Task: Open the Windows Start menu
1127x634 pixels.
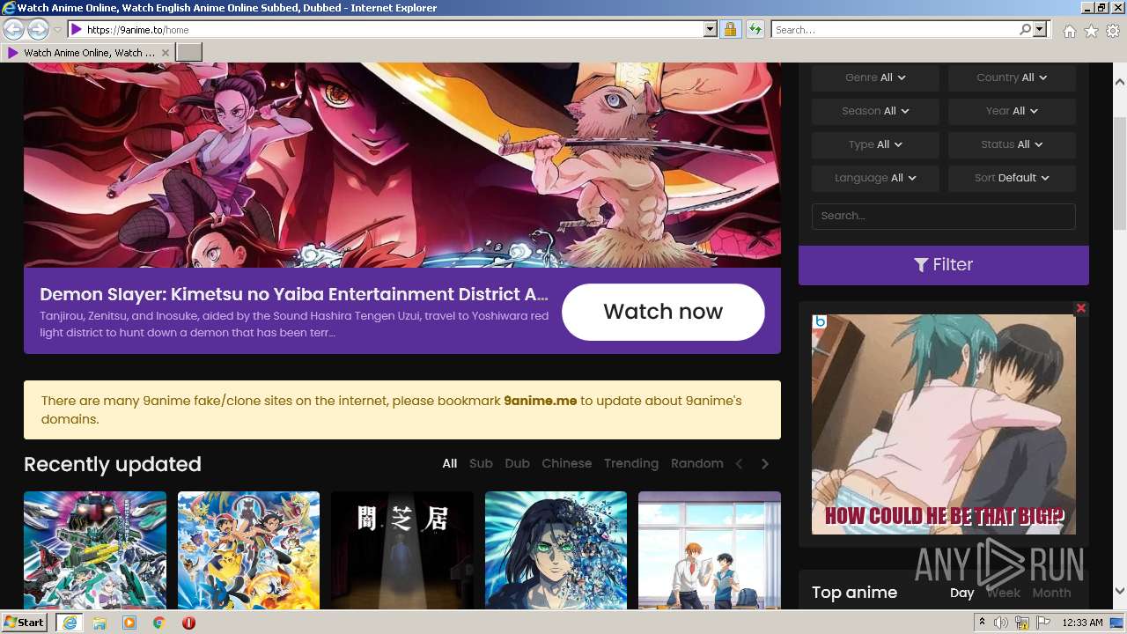Action: [x=25, y=623]
